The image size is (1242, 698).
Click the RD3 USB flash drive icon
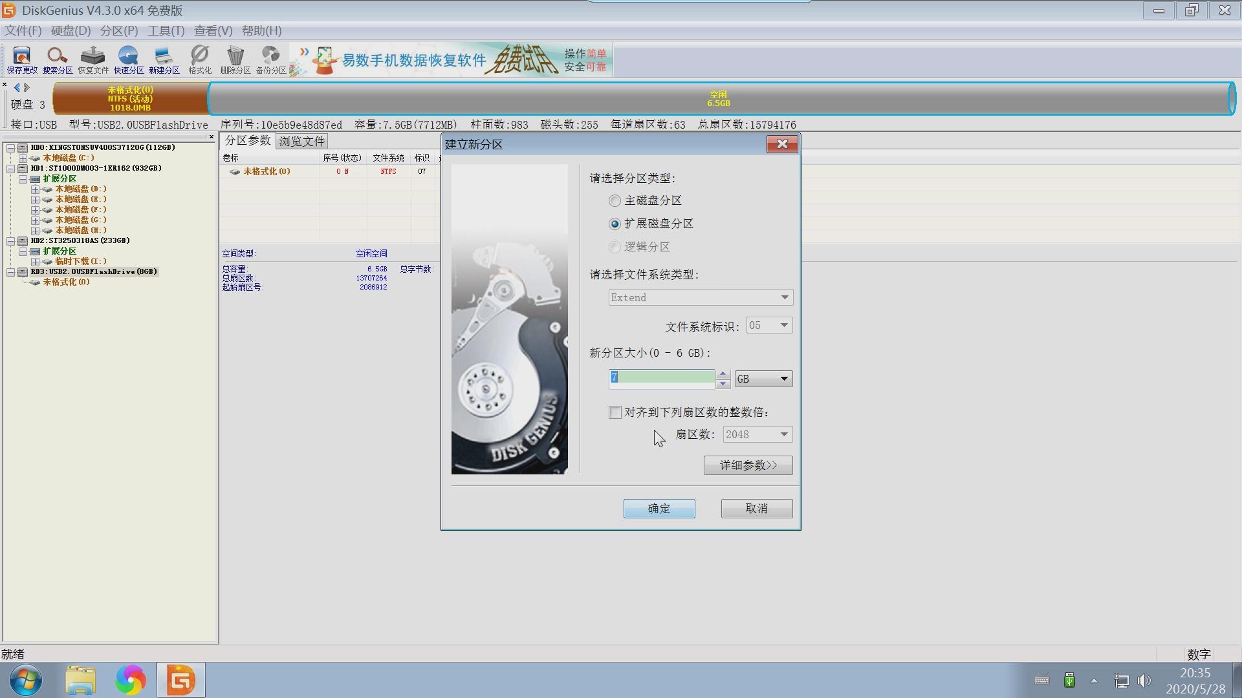click(23, 272)
